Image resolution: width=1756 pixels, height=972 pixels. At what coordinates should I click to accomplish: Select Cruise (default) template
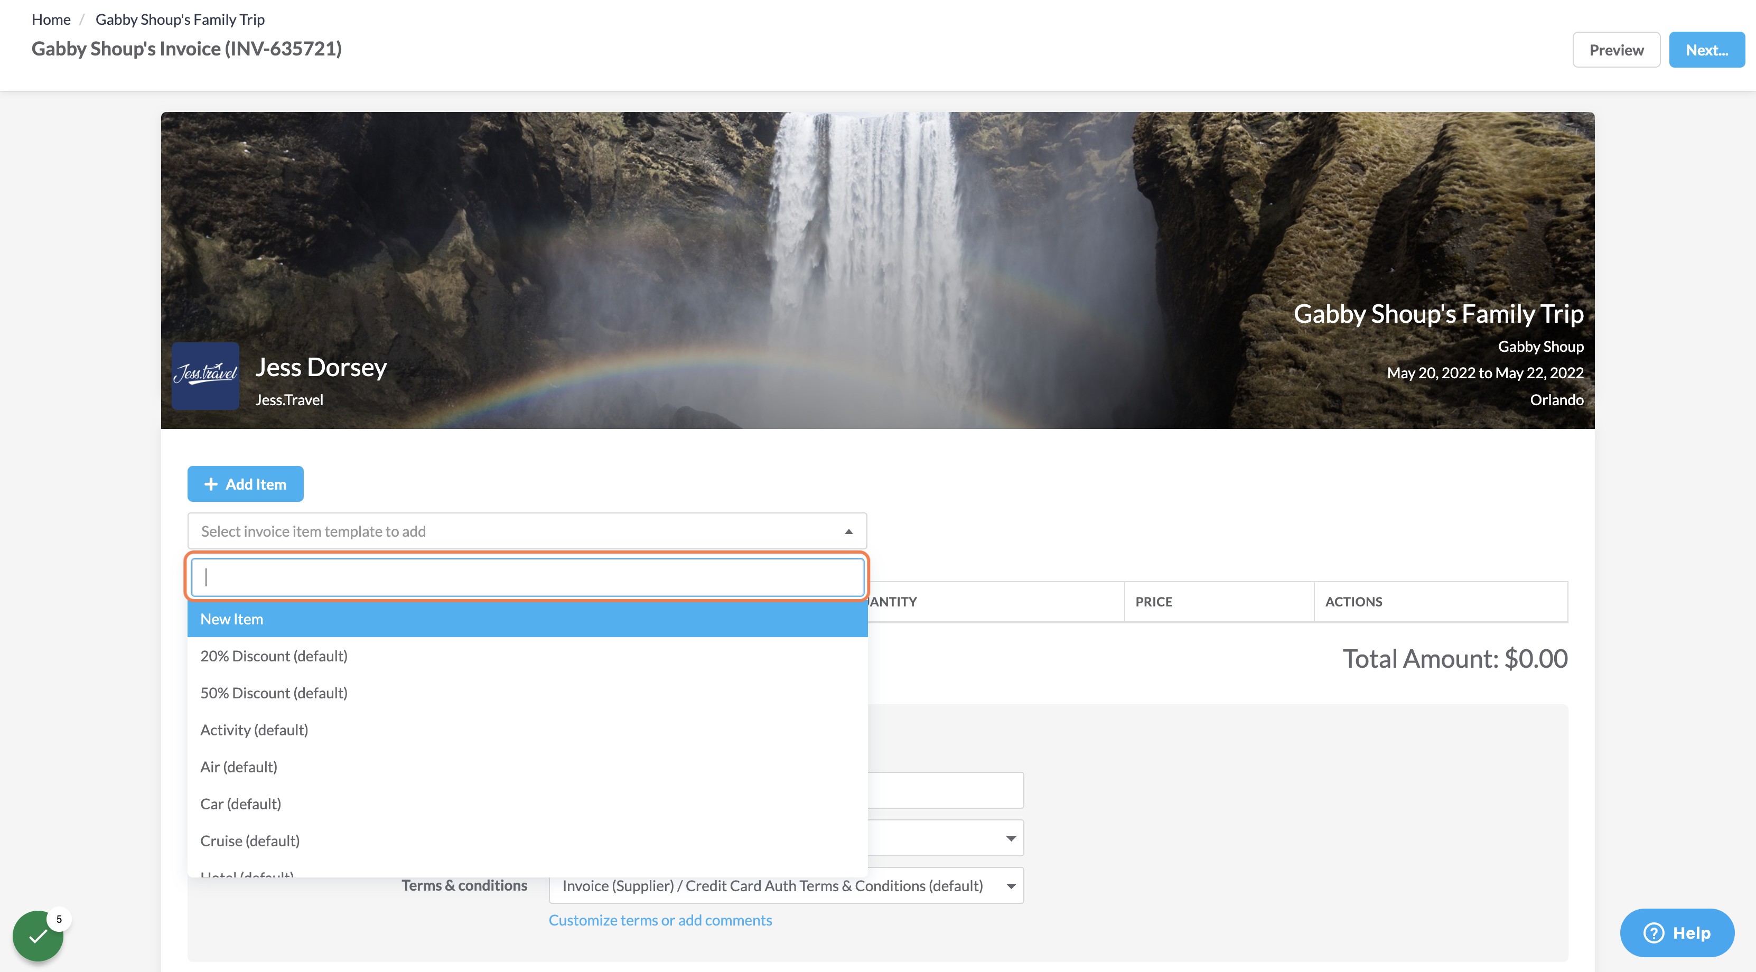coord(527,840)
